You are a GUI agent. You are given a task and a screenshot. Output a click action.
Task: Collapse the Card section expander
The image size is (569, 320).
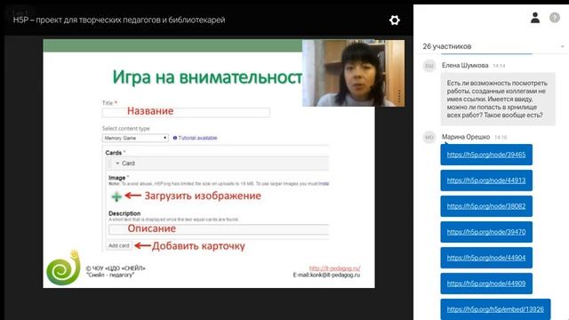[117, 164]
